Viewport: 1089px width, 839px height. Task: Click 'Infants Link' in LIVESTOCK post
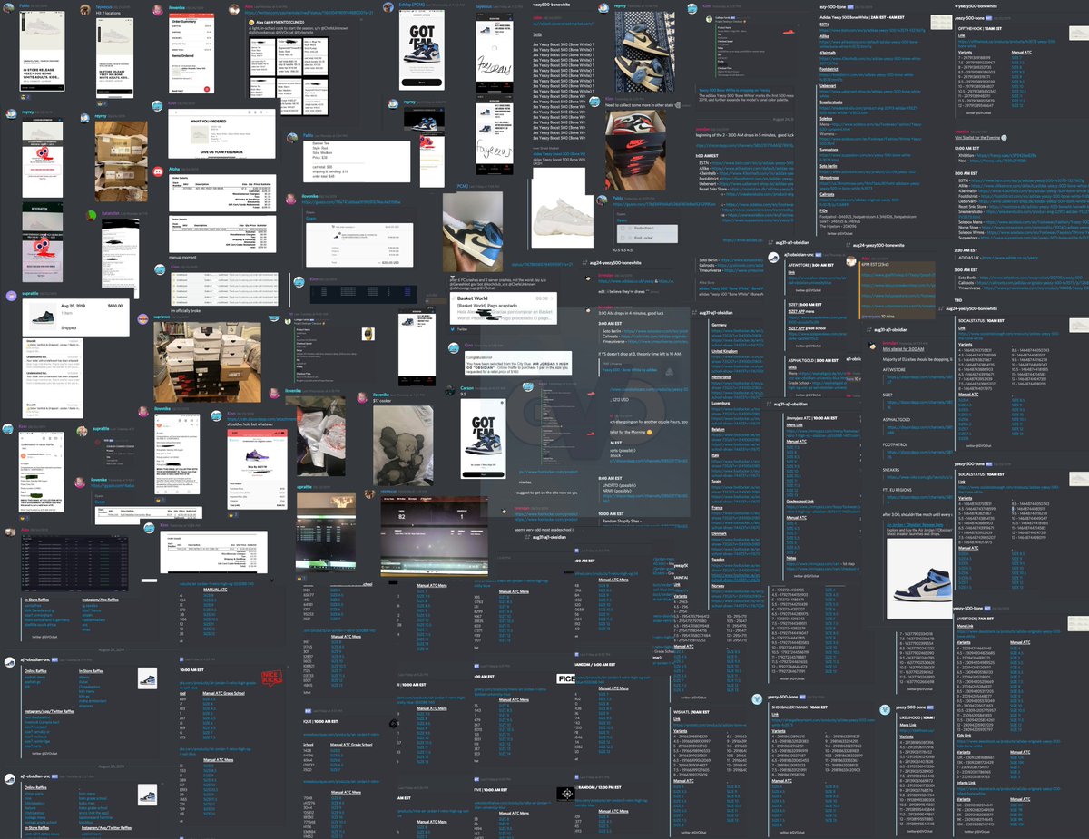click(x=966, y=781)
